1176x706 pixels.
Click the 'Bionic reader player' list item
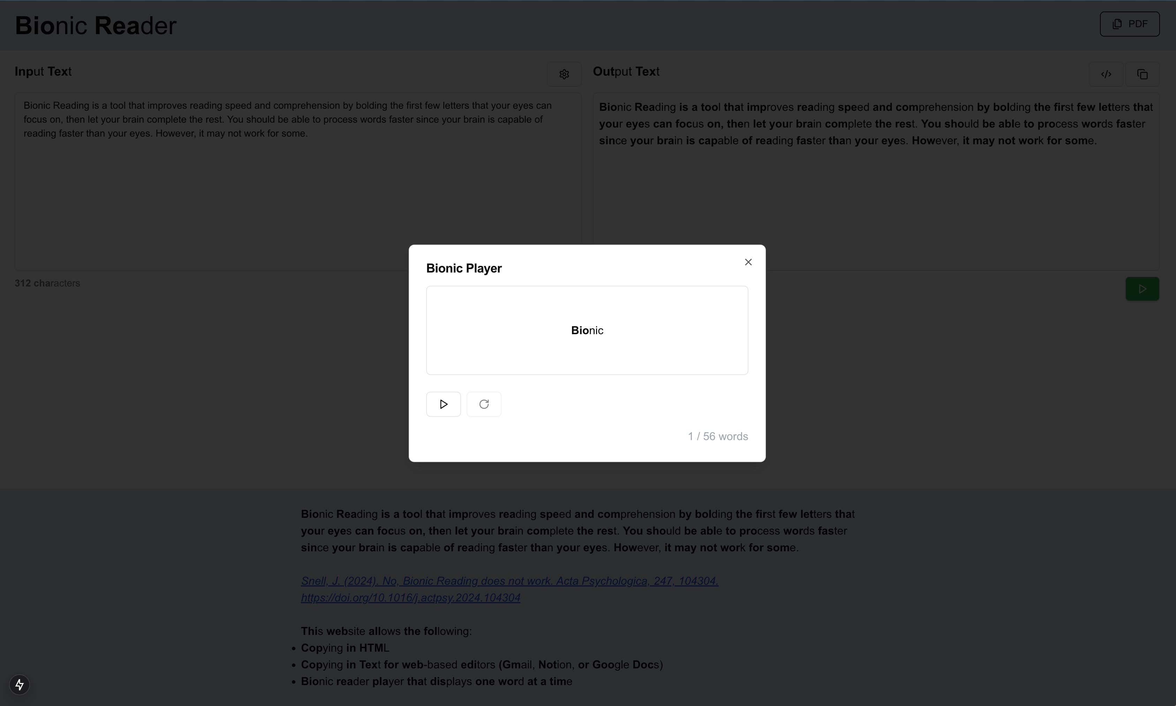(437, 681)
